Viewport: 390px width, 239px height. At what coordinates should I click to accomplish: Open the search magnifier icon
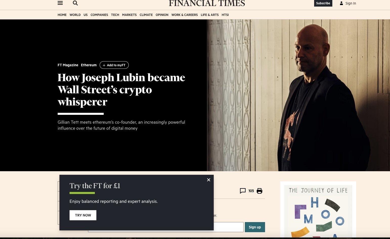pyautogui.click(x=75, y=3)
